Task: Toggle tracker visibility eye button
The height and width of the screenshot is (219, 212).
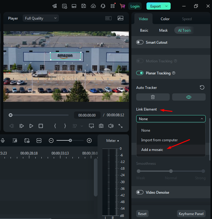Action: [189, 97]
